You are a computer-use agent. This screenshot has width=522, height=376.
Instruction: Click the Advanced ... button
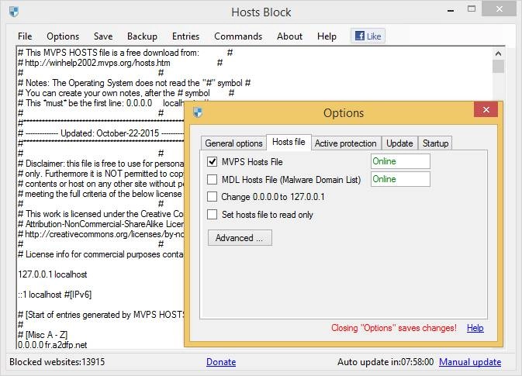pos(240,237)
